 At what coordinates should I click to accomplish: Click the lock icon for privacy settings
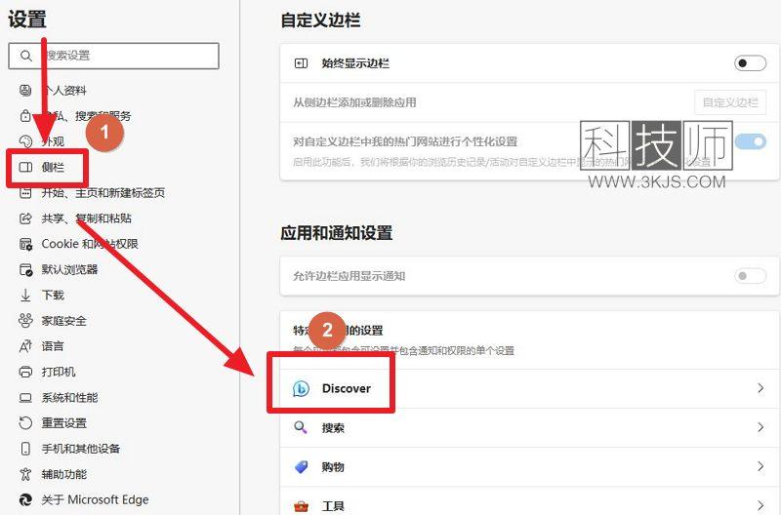pyautogui.click(x=25, y=115)
